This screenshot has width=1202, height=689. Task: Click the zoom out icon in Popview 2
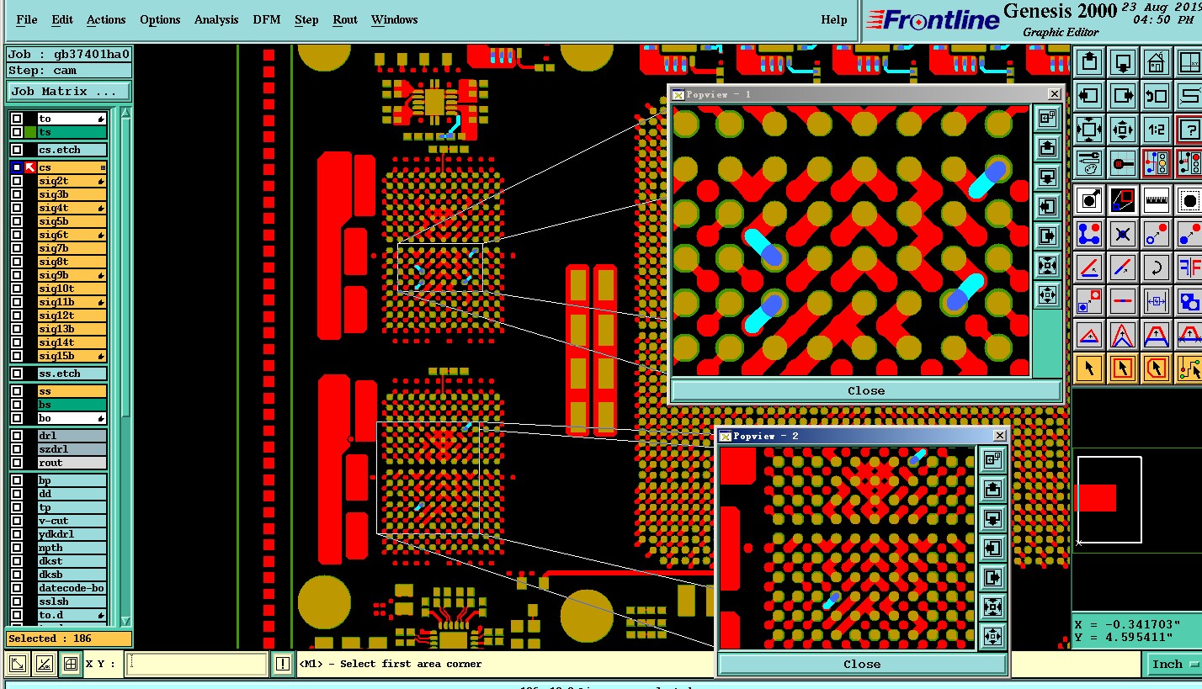(x=993, y=635)
